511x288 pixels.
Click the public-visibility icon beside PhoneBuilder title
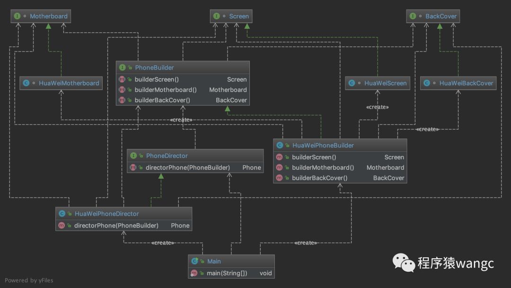tap(130, 68)
